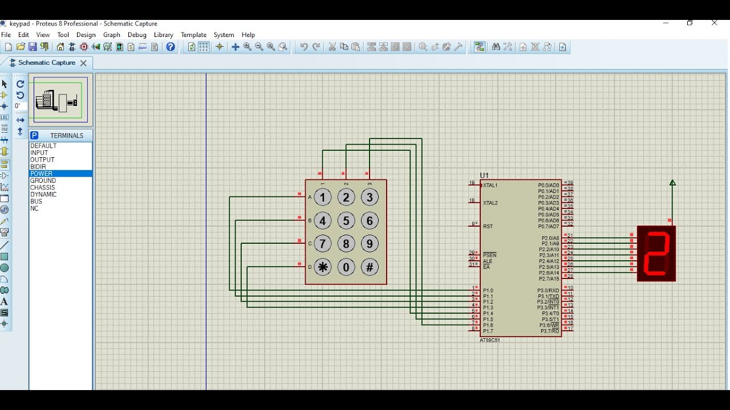Rotate anti-clockwise using rotation icon

20,95
